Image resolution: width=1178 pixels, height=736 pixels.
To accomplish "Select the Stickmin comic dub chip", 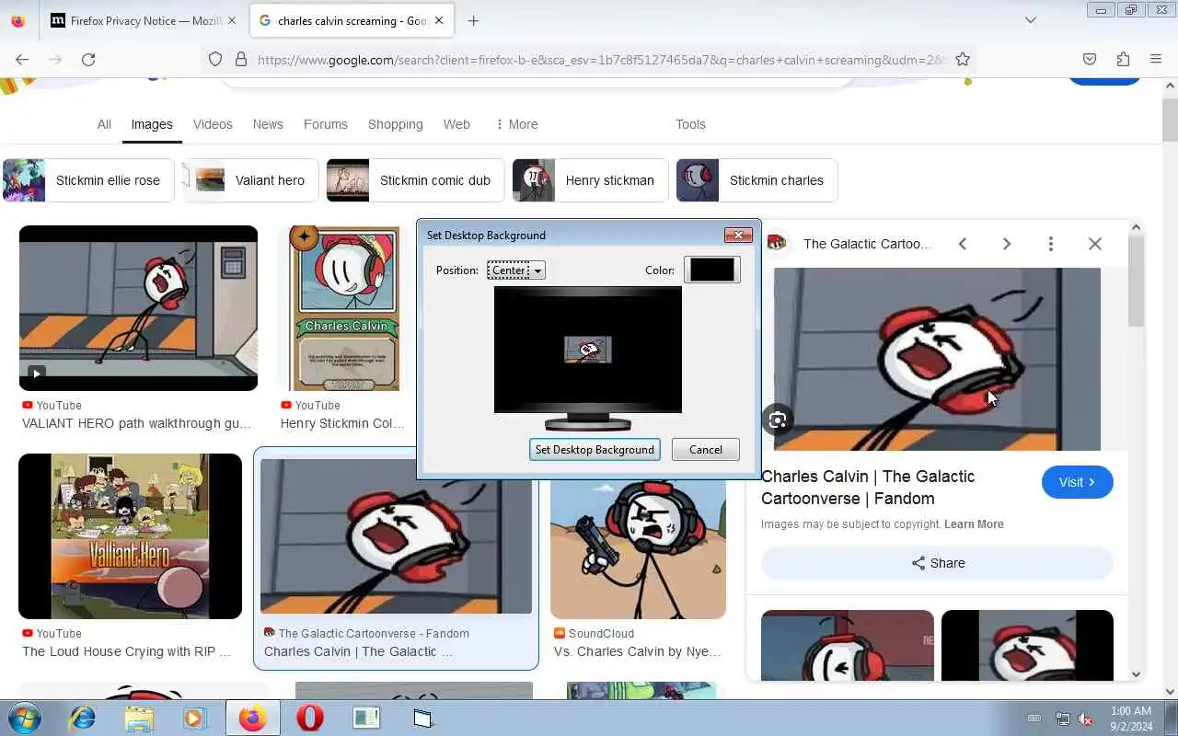I will [x=415, y=180].
